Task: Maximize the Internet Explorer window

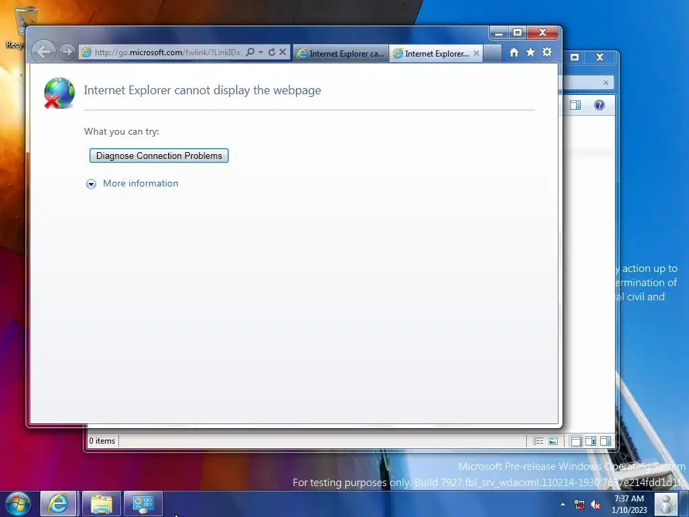Action: tap(517, 32)
